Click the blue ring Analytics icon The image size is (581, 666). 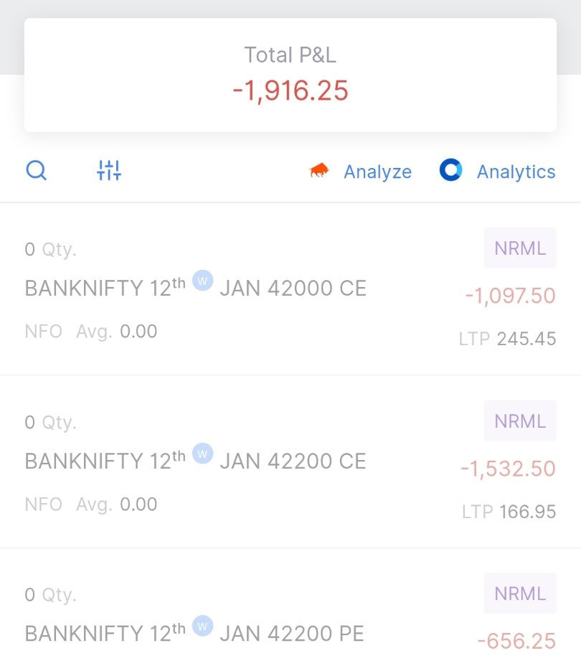point(450,171)
